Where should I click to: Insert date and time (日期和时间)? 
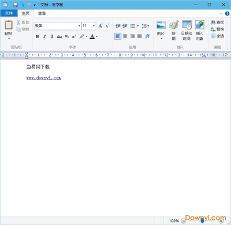pyautogui.click(x=187, y=25)
